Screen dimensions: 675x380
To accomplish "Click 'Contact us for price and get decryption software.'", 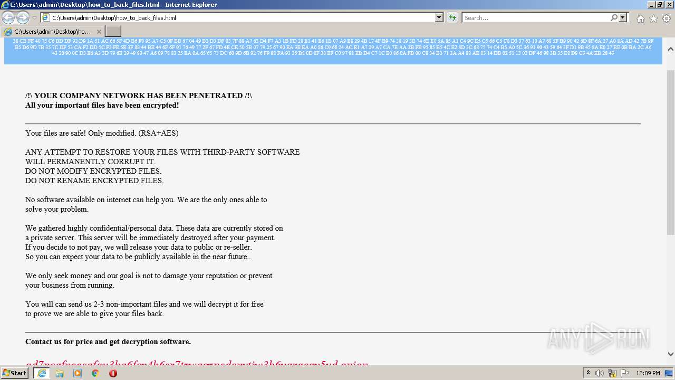I will click(x=108, y=341).
